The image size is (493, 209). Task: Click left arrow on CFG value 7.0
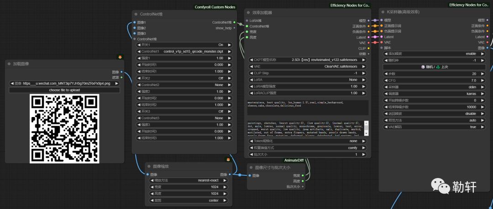tap(387, 80)
